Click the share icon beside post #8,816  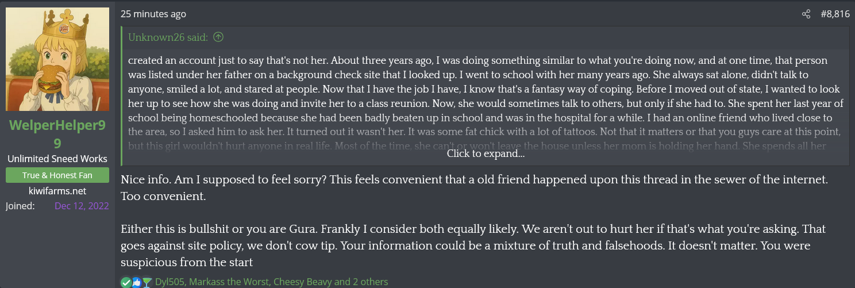pos(806,14)
